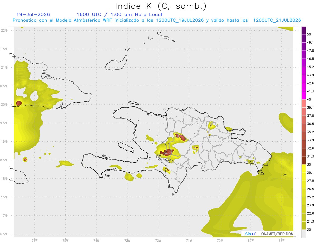Click the colorbar label '30'
316x244 pixels.
coord(309,165)
